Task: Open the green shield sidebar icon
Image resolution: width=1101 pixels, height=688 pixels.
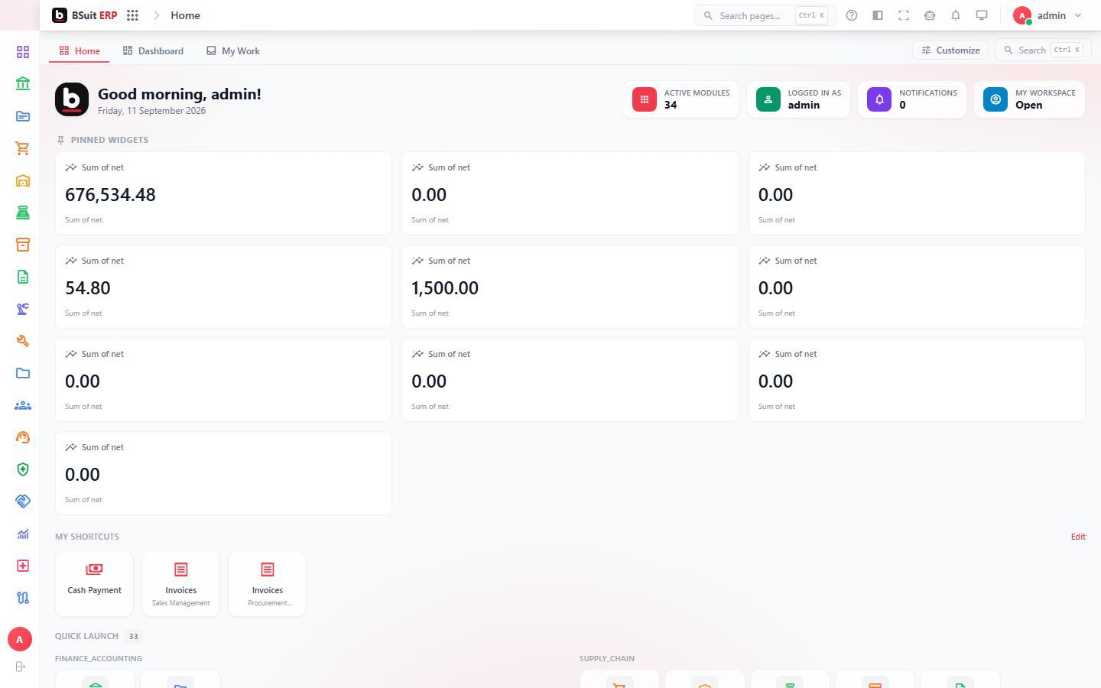Action: 23,469
